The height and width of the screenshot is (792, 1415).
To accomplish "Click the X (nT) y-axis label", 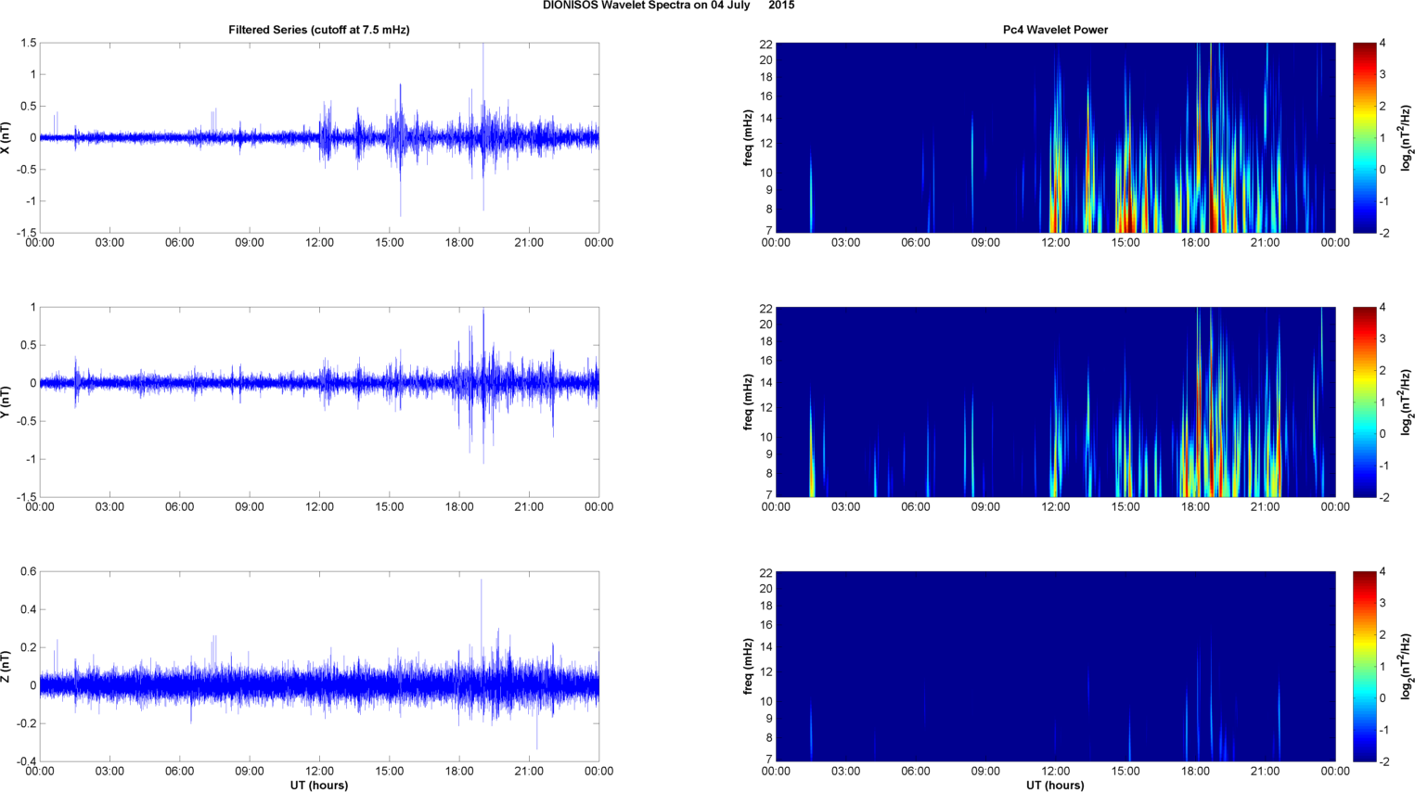I will point(6,138).
